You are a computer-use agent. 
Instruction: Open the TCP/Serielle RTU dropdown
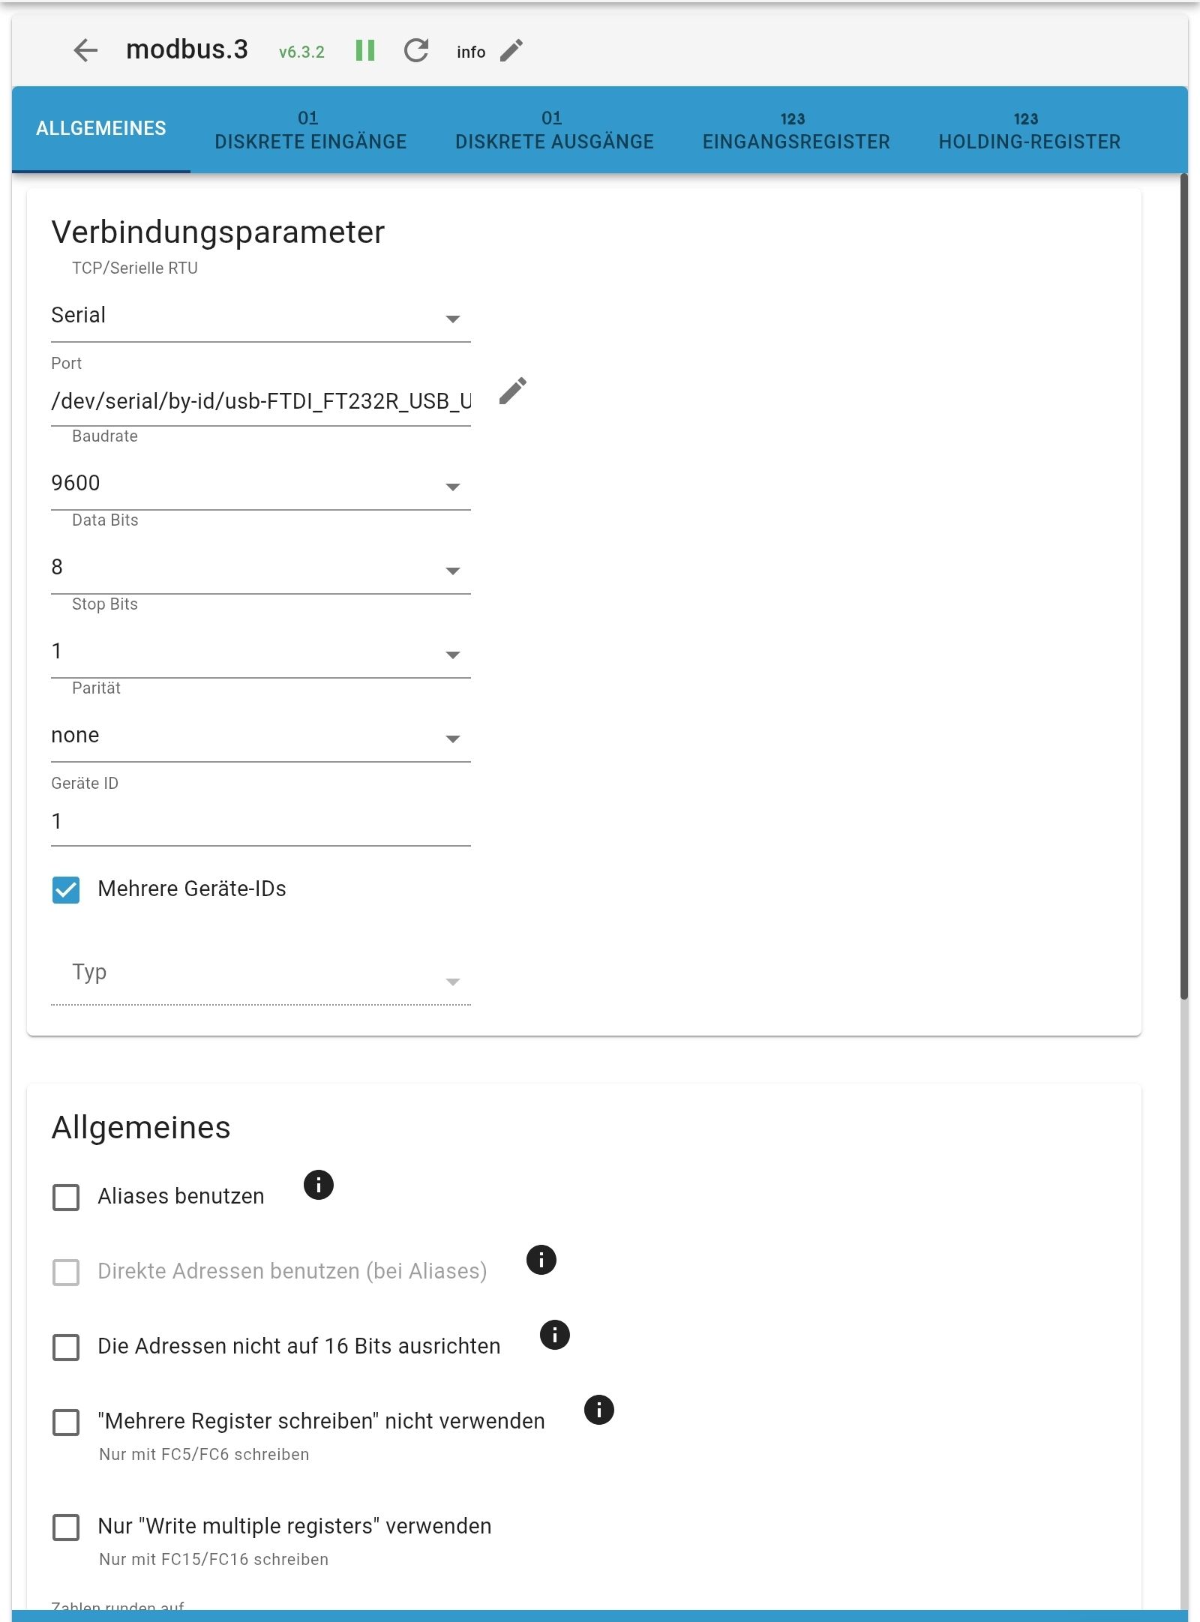click(260, 316)
